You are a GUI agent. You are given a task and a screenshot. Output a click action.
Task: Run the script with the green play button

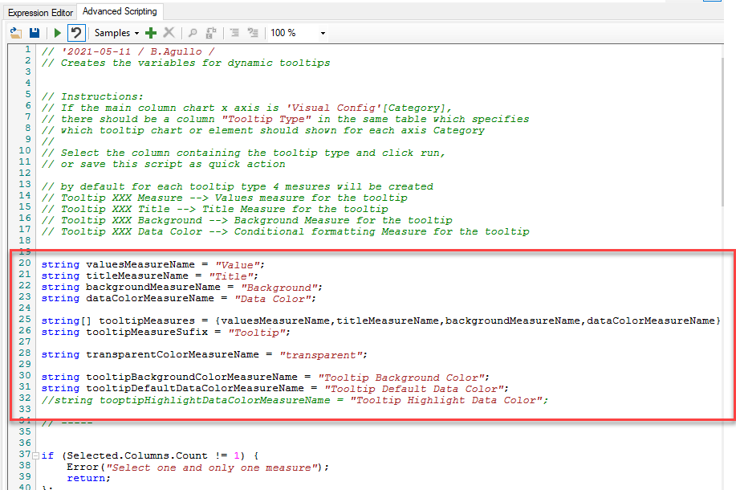coord(57,33)
